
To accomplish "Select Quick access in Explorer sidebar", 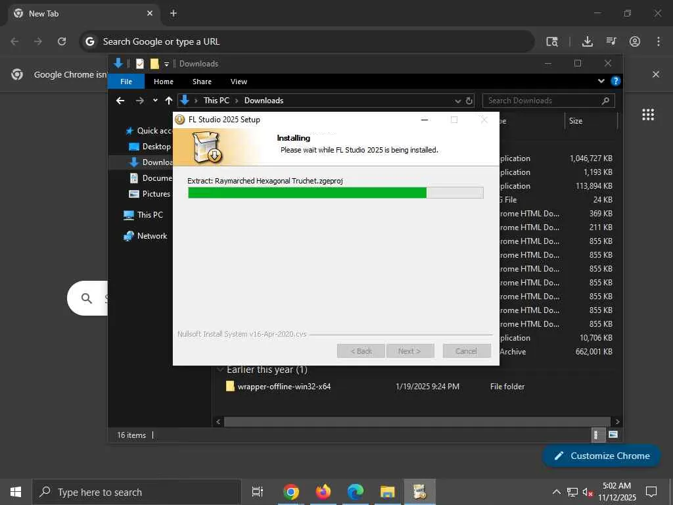I will pyautogui.click(x=149, y=131).
